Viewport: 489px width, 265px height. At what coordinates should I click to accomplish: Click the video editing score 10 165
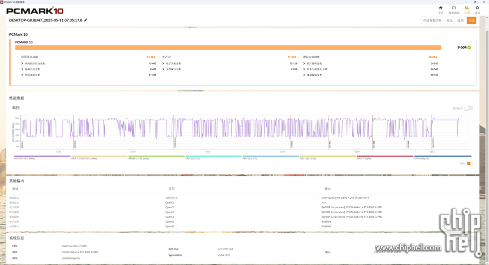coord(434,75)
